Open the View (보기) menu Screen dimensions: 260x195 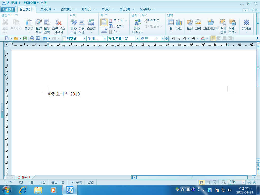[x=45, y=9]
